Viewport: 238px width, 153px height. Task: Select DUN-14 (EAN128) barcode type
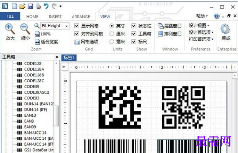point(39,104)
